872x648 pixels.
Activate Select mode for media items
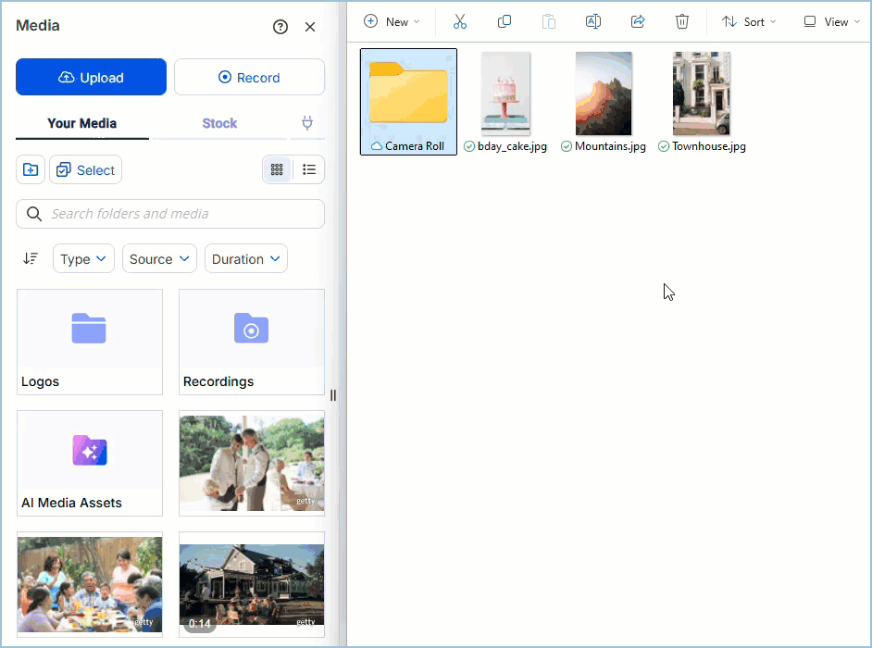coord(85,169)
